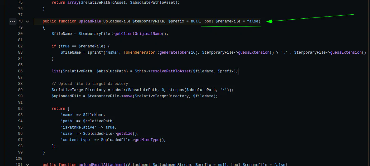
Task: Collapse the uploadFile function at line 78
Action: [x=27, y=21]
